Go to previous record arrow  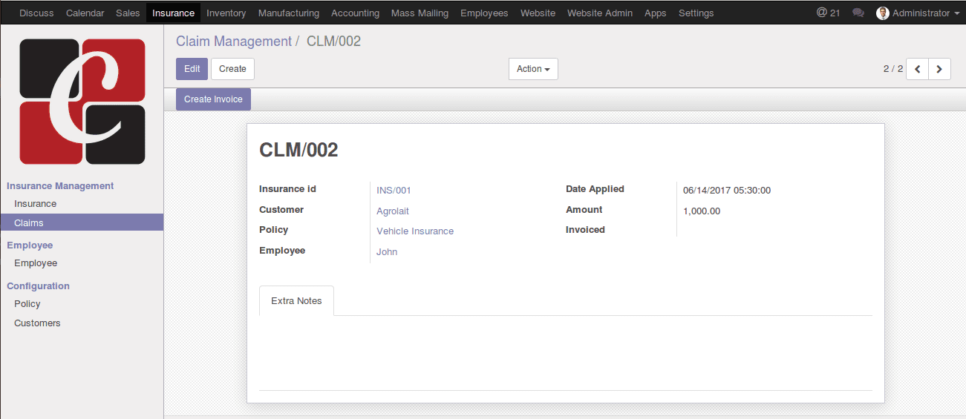click(918, 69)
